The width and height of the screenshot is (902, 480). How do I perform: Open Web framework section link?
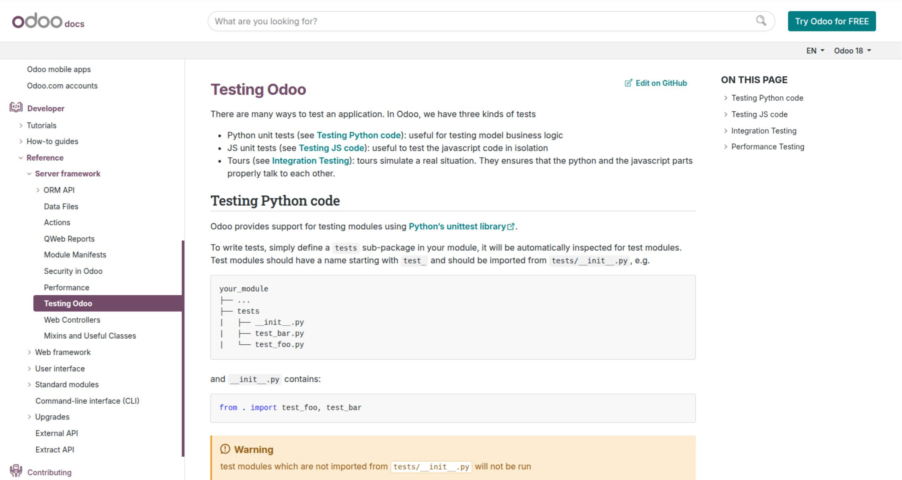pos(63,352)
